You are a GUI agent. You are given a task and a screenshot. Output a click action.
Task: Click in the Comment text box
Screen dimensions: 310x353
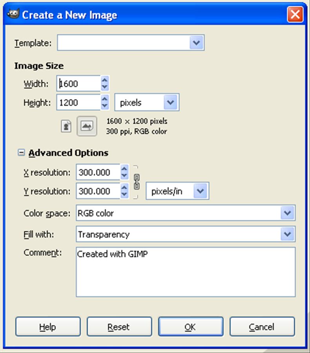(x=186, y=272)
